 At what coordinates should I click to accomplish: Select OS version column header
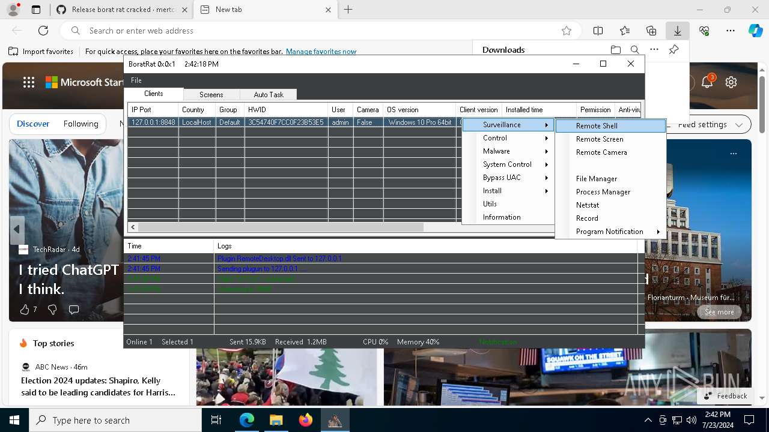point(419,110)
